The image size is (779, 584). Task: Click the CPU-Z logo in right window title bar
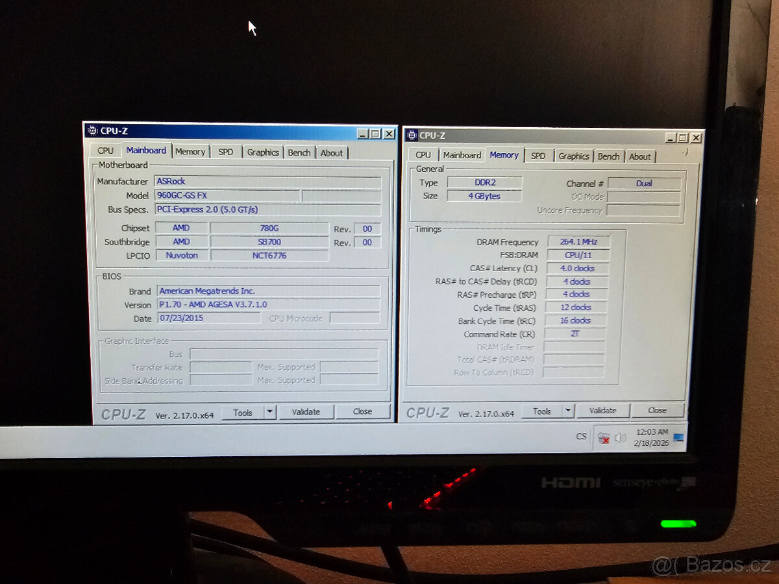411,136
